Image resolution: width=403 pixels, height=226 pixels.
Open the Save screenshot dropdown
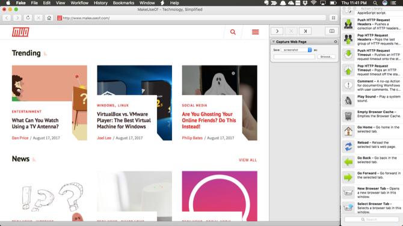[x=297, y=50]
